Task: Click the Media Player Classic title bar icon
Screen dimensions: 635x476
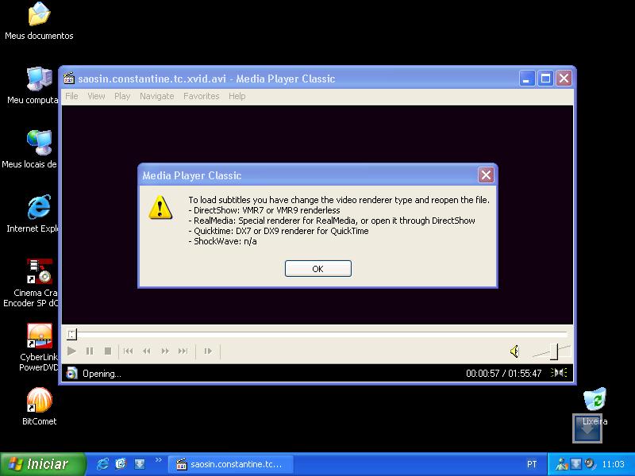Action: [x=69, y=78]
